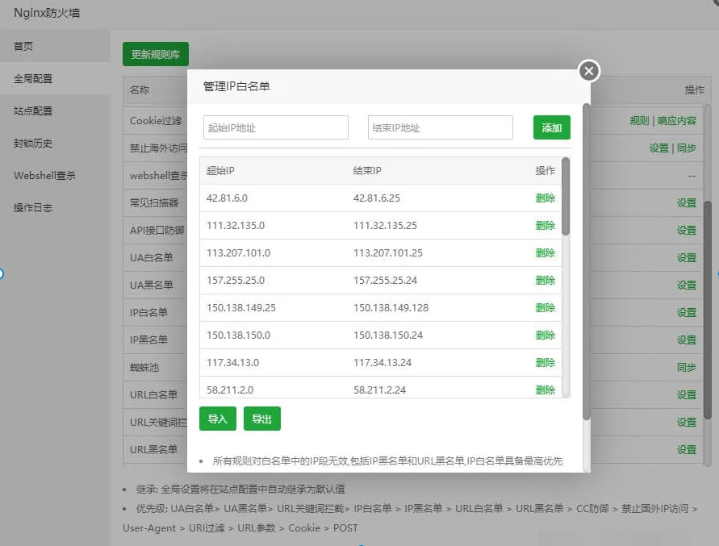Close the 管理IP白名单 dialog
719x546 pixels.
coord(588,70)
